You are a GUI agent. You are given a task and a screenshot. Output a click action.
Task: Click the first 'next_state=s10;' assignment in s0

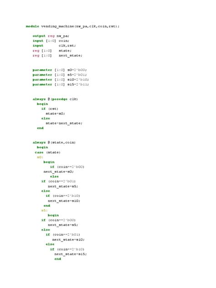click(64, 201)
